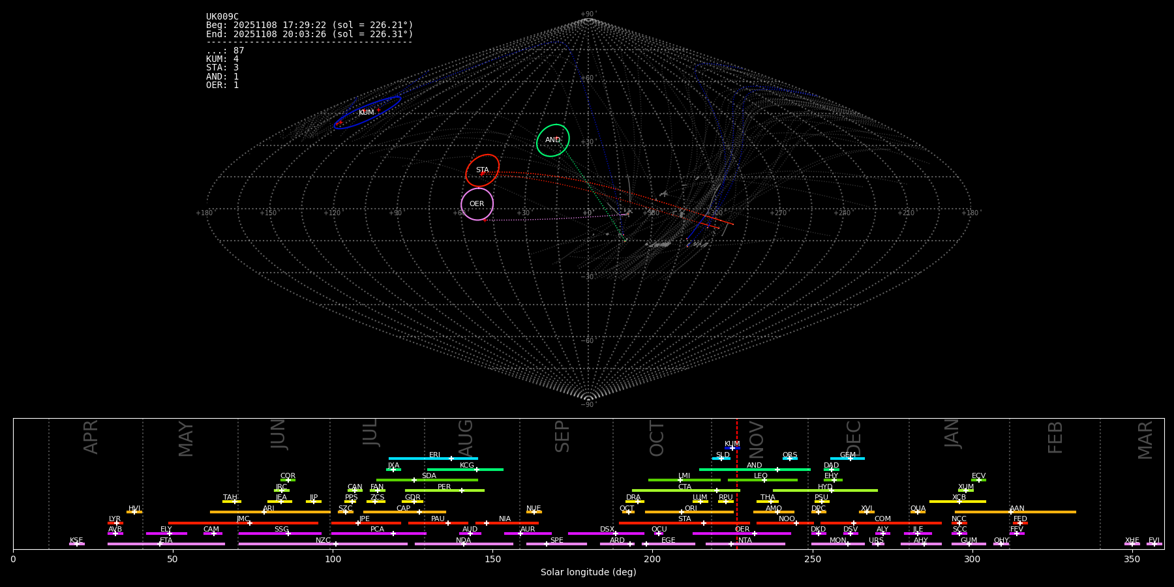Click the 200 tick on solar longitude axis
This screenshot has height=587, width=1174.
652,559
